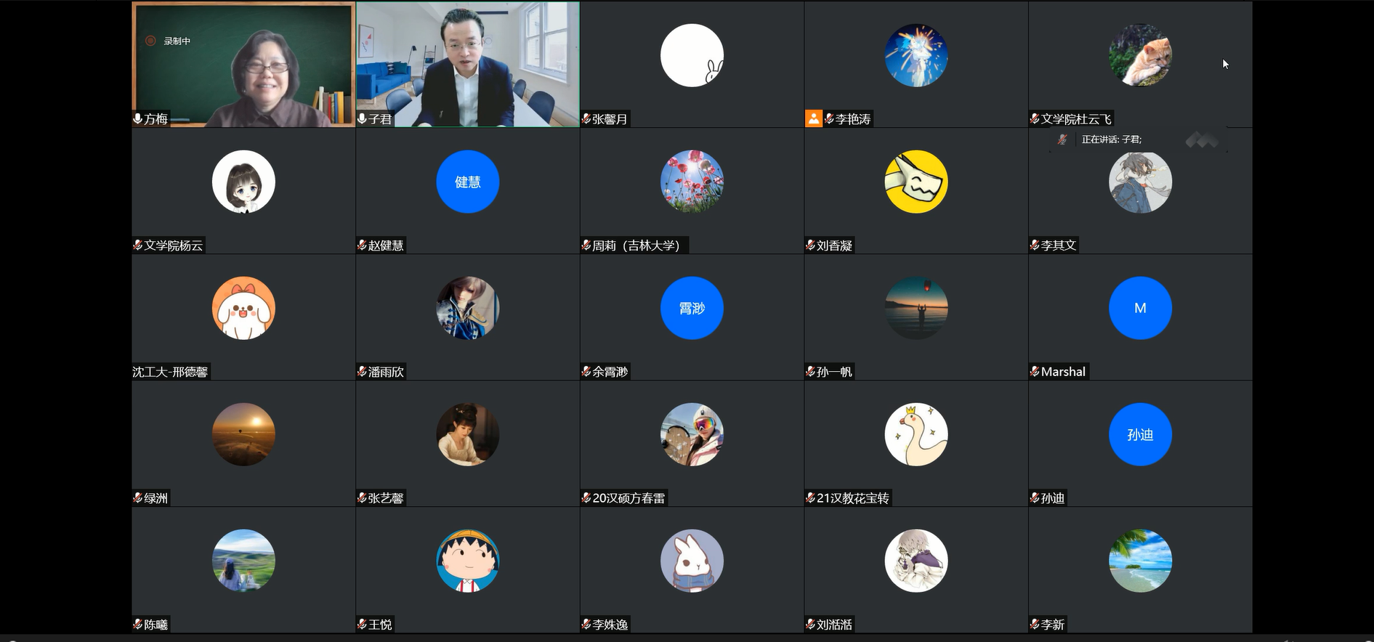1374x642 pixels.
Task: Click the name label 沈工大-邢德馨
Action: pyautogui.click(x=171, y=372)
